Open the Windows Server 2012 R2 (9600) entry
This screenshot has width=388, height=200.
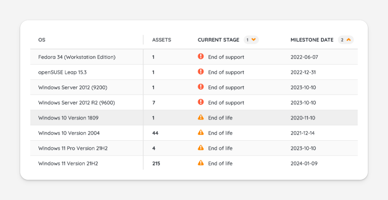click(76, 103)
